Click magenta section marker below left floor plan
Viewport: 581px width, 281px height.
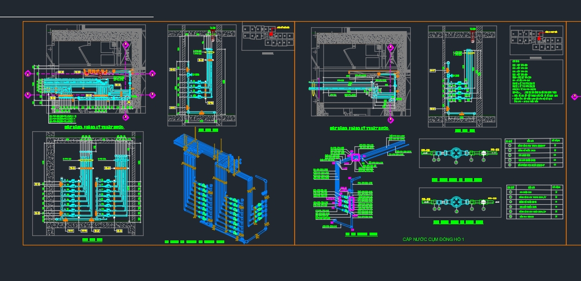(x=126, y=117)
